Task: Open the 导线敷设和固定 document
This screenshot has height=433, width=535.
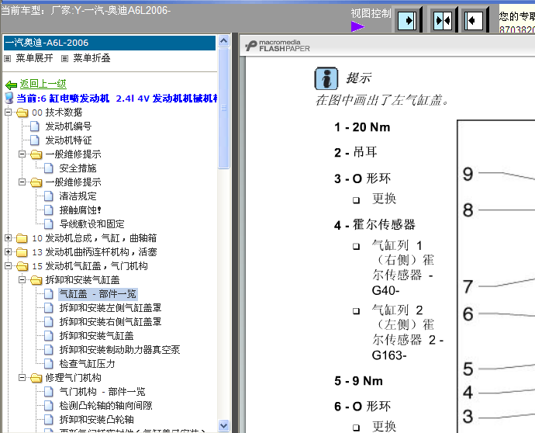Action: [91, 224]
